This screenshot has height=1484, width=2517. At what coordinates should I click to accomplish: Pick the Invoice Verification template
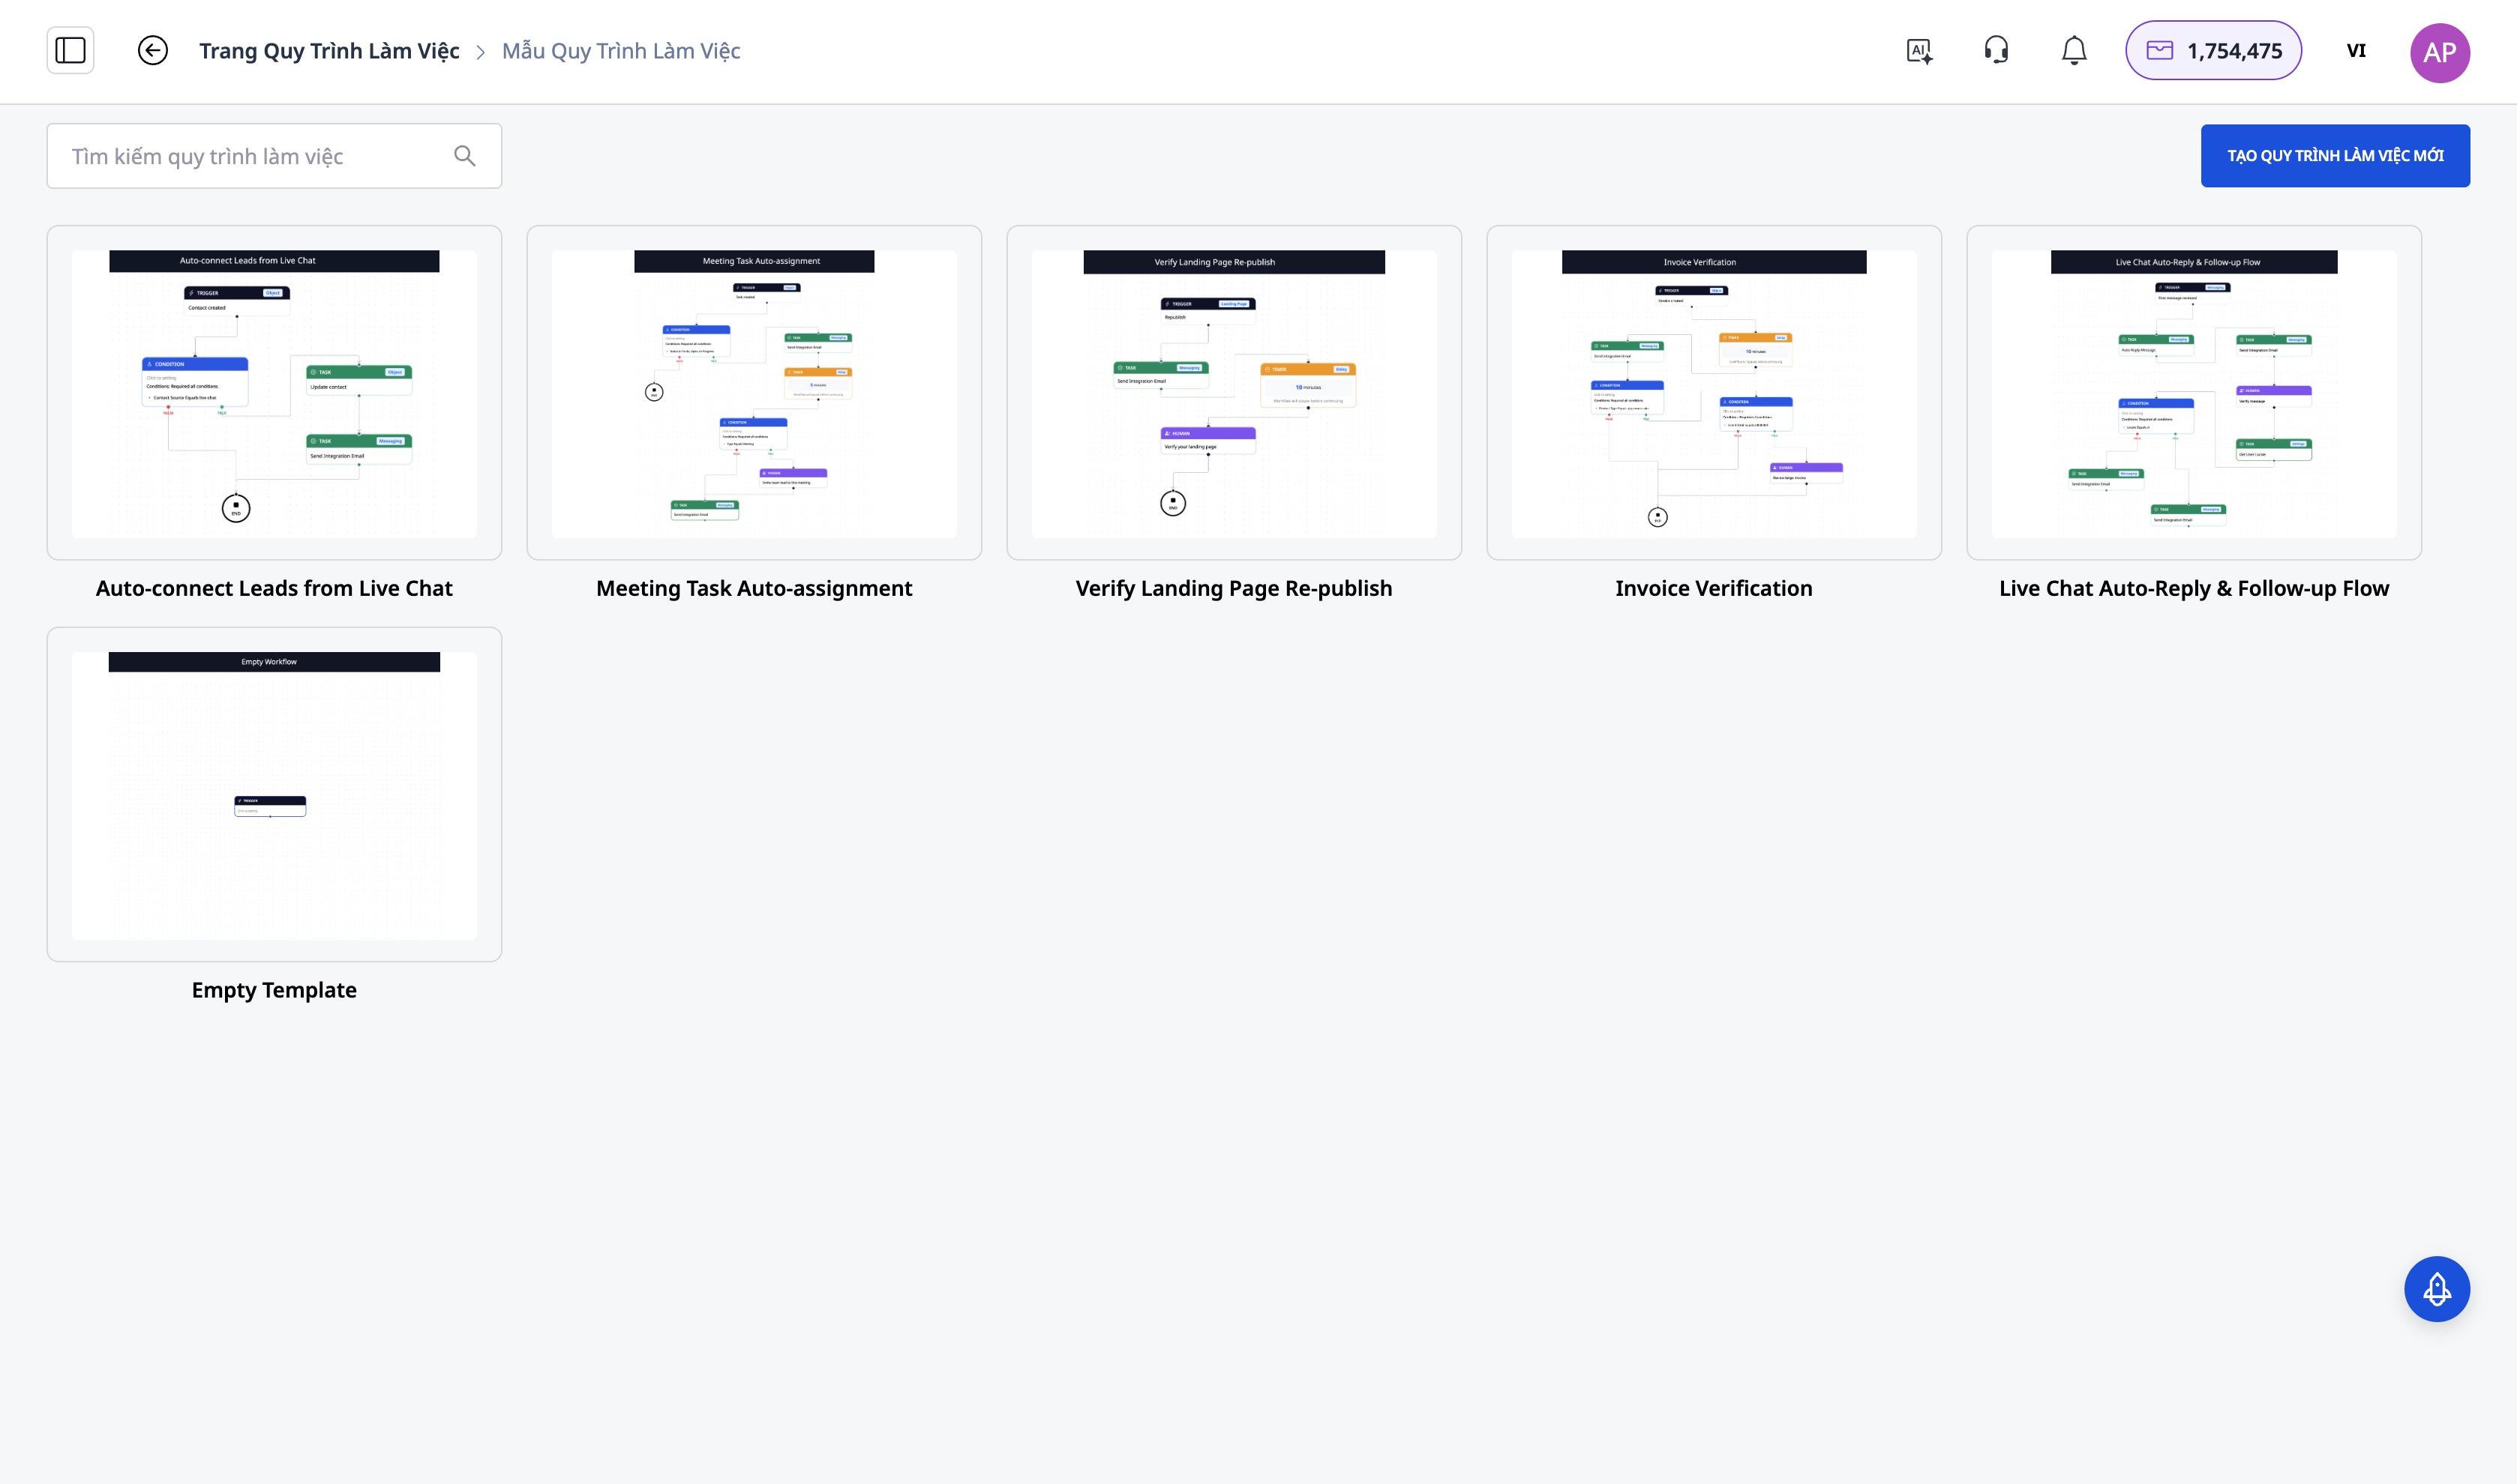click(1713, 393)
